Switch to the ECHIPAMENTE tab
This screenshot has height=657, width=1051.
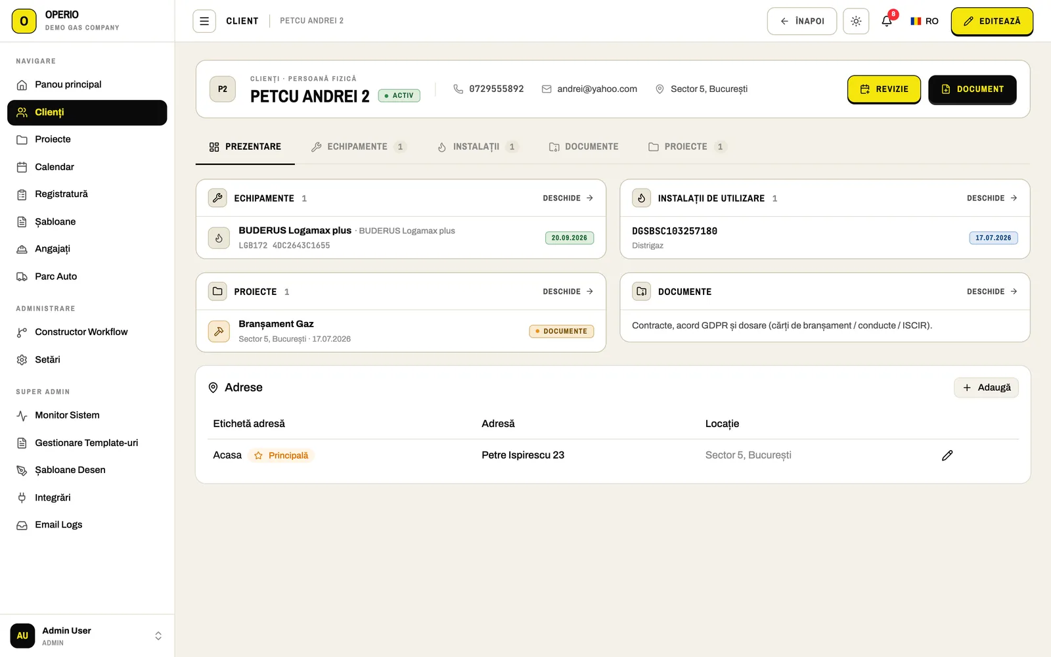click(x=359, y=147)
